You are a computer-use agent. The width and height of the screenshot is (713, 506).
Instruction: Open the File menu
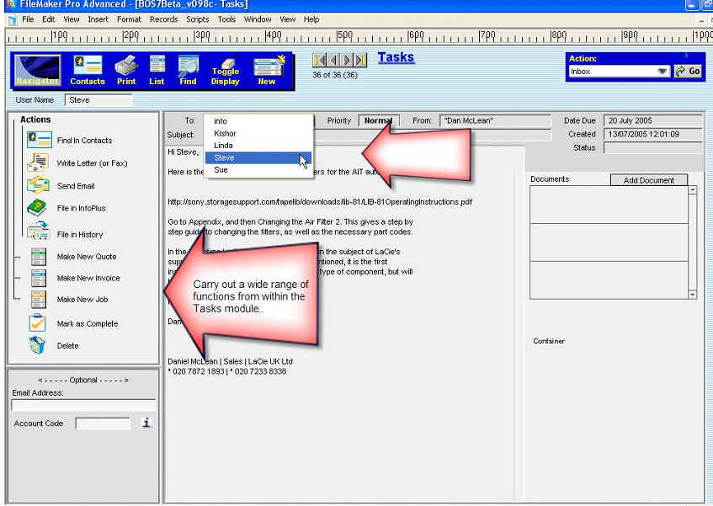pyautogui.click(x=28, y=19)
